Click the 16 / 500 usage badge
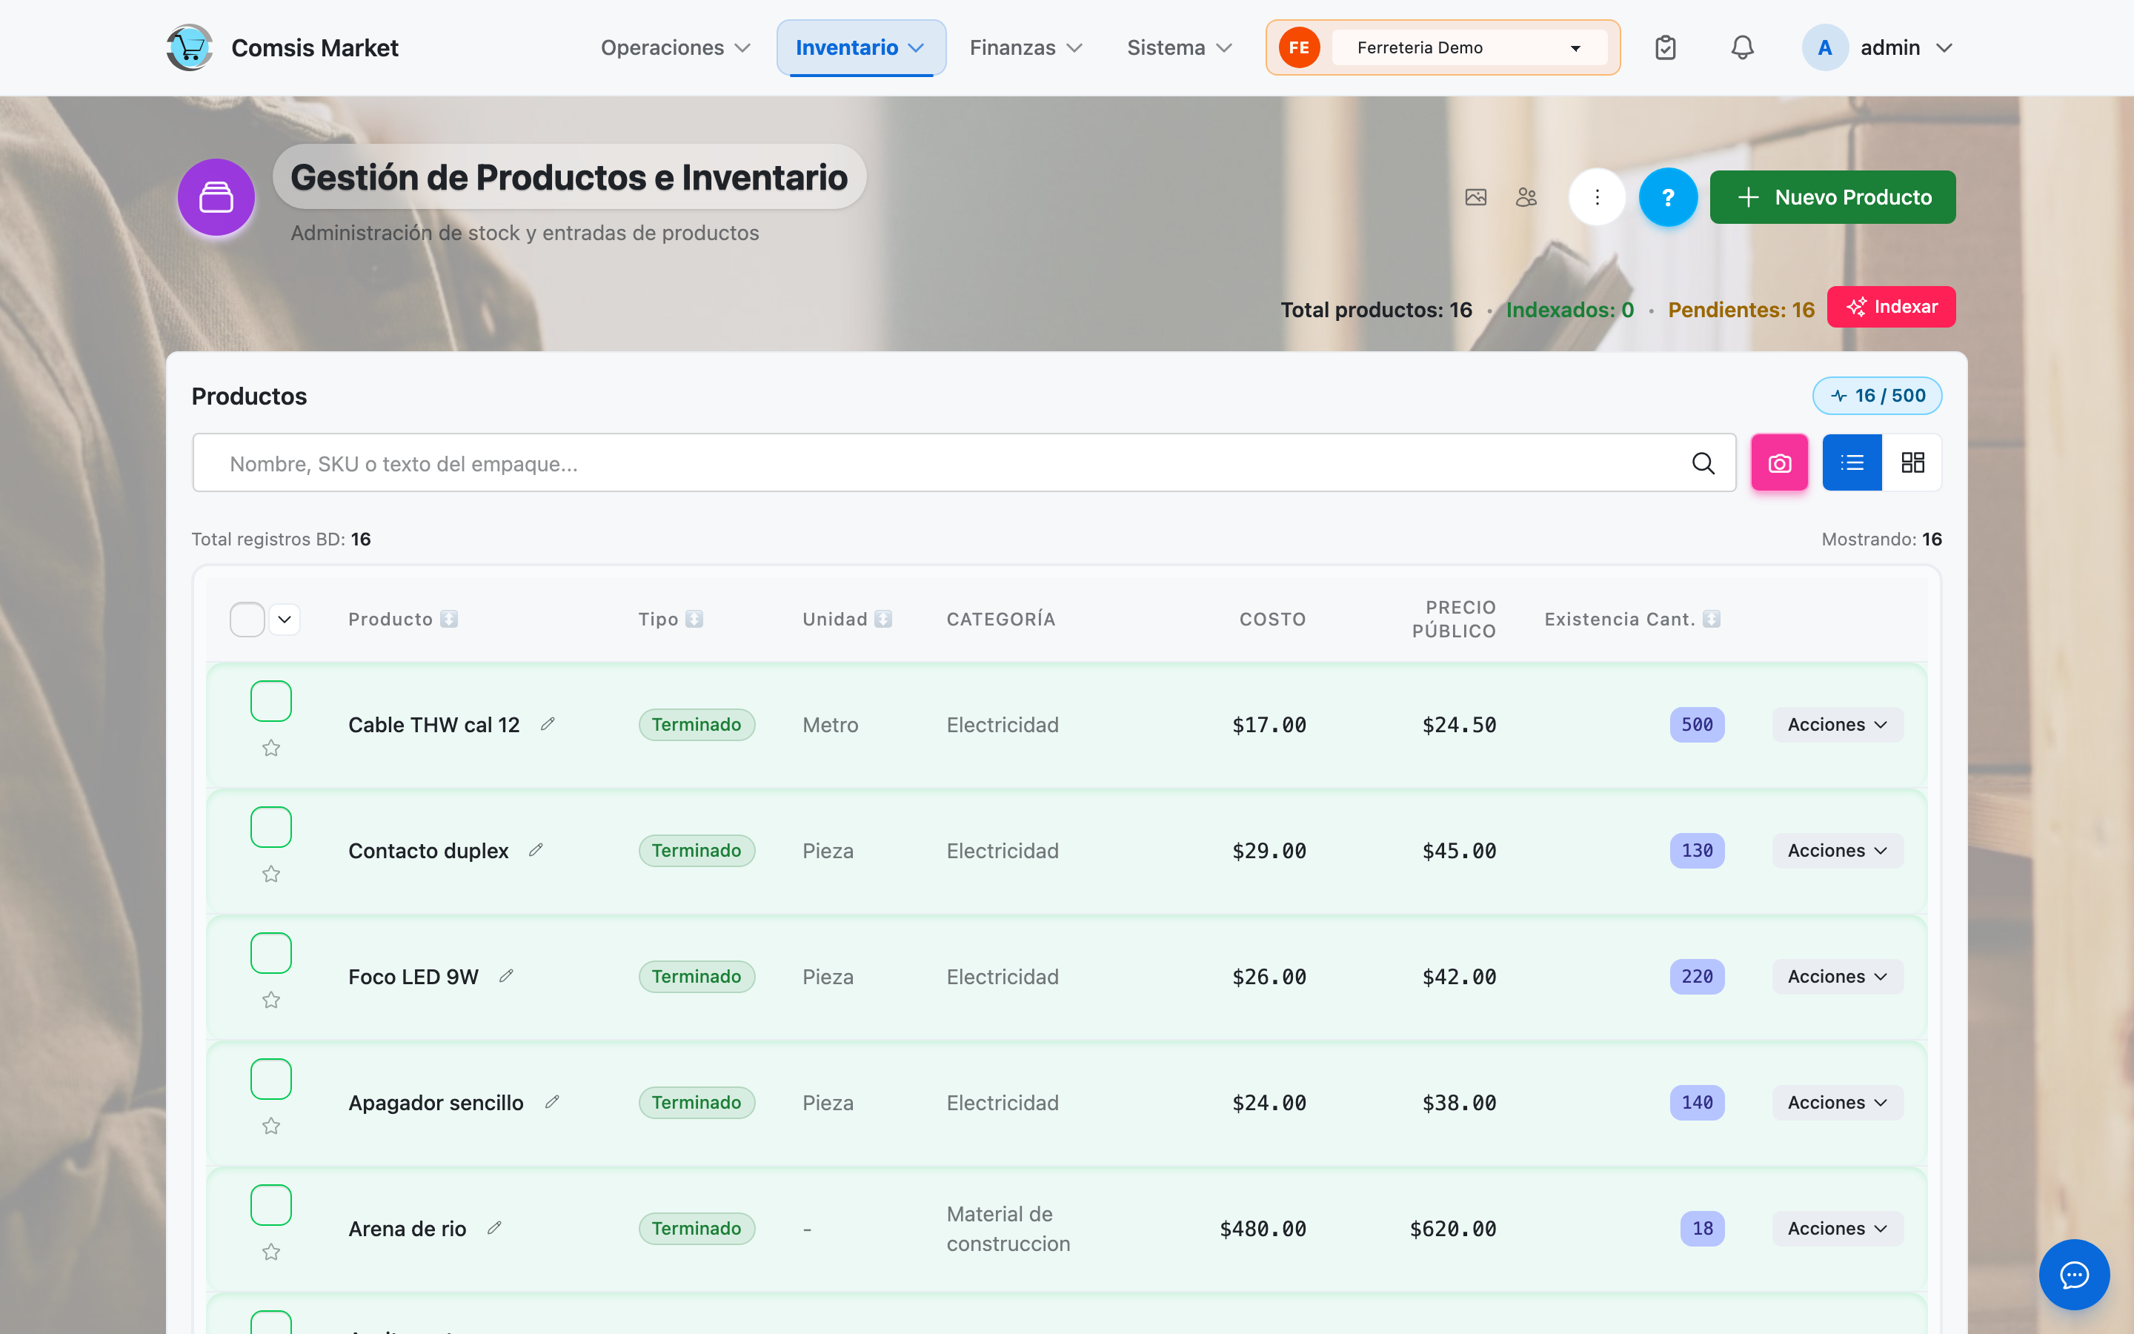This screenshot has height=1334, width=2134. (1878, 396)
